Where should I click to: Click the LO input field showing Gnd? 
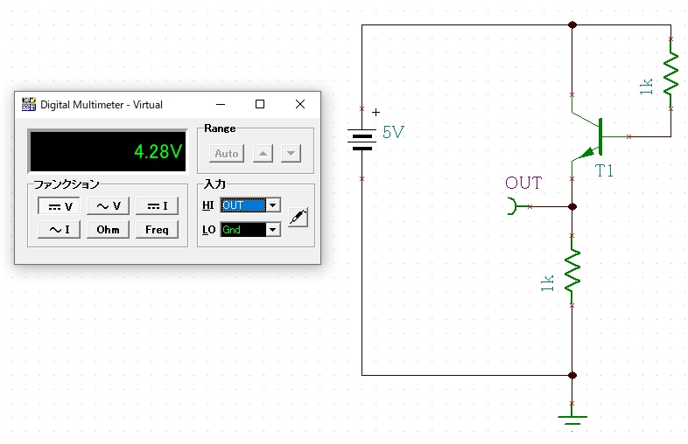pos(243,230)
